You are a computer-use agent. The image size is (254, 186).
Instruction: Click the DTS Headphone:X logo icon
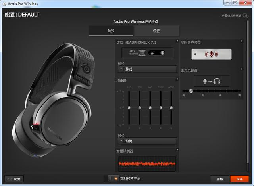137,52
